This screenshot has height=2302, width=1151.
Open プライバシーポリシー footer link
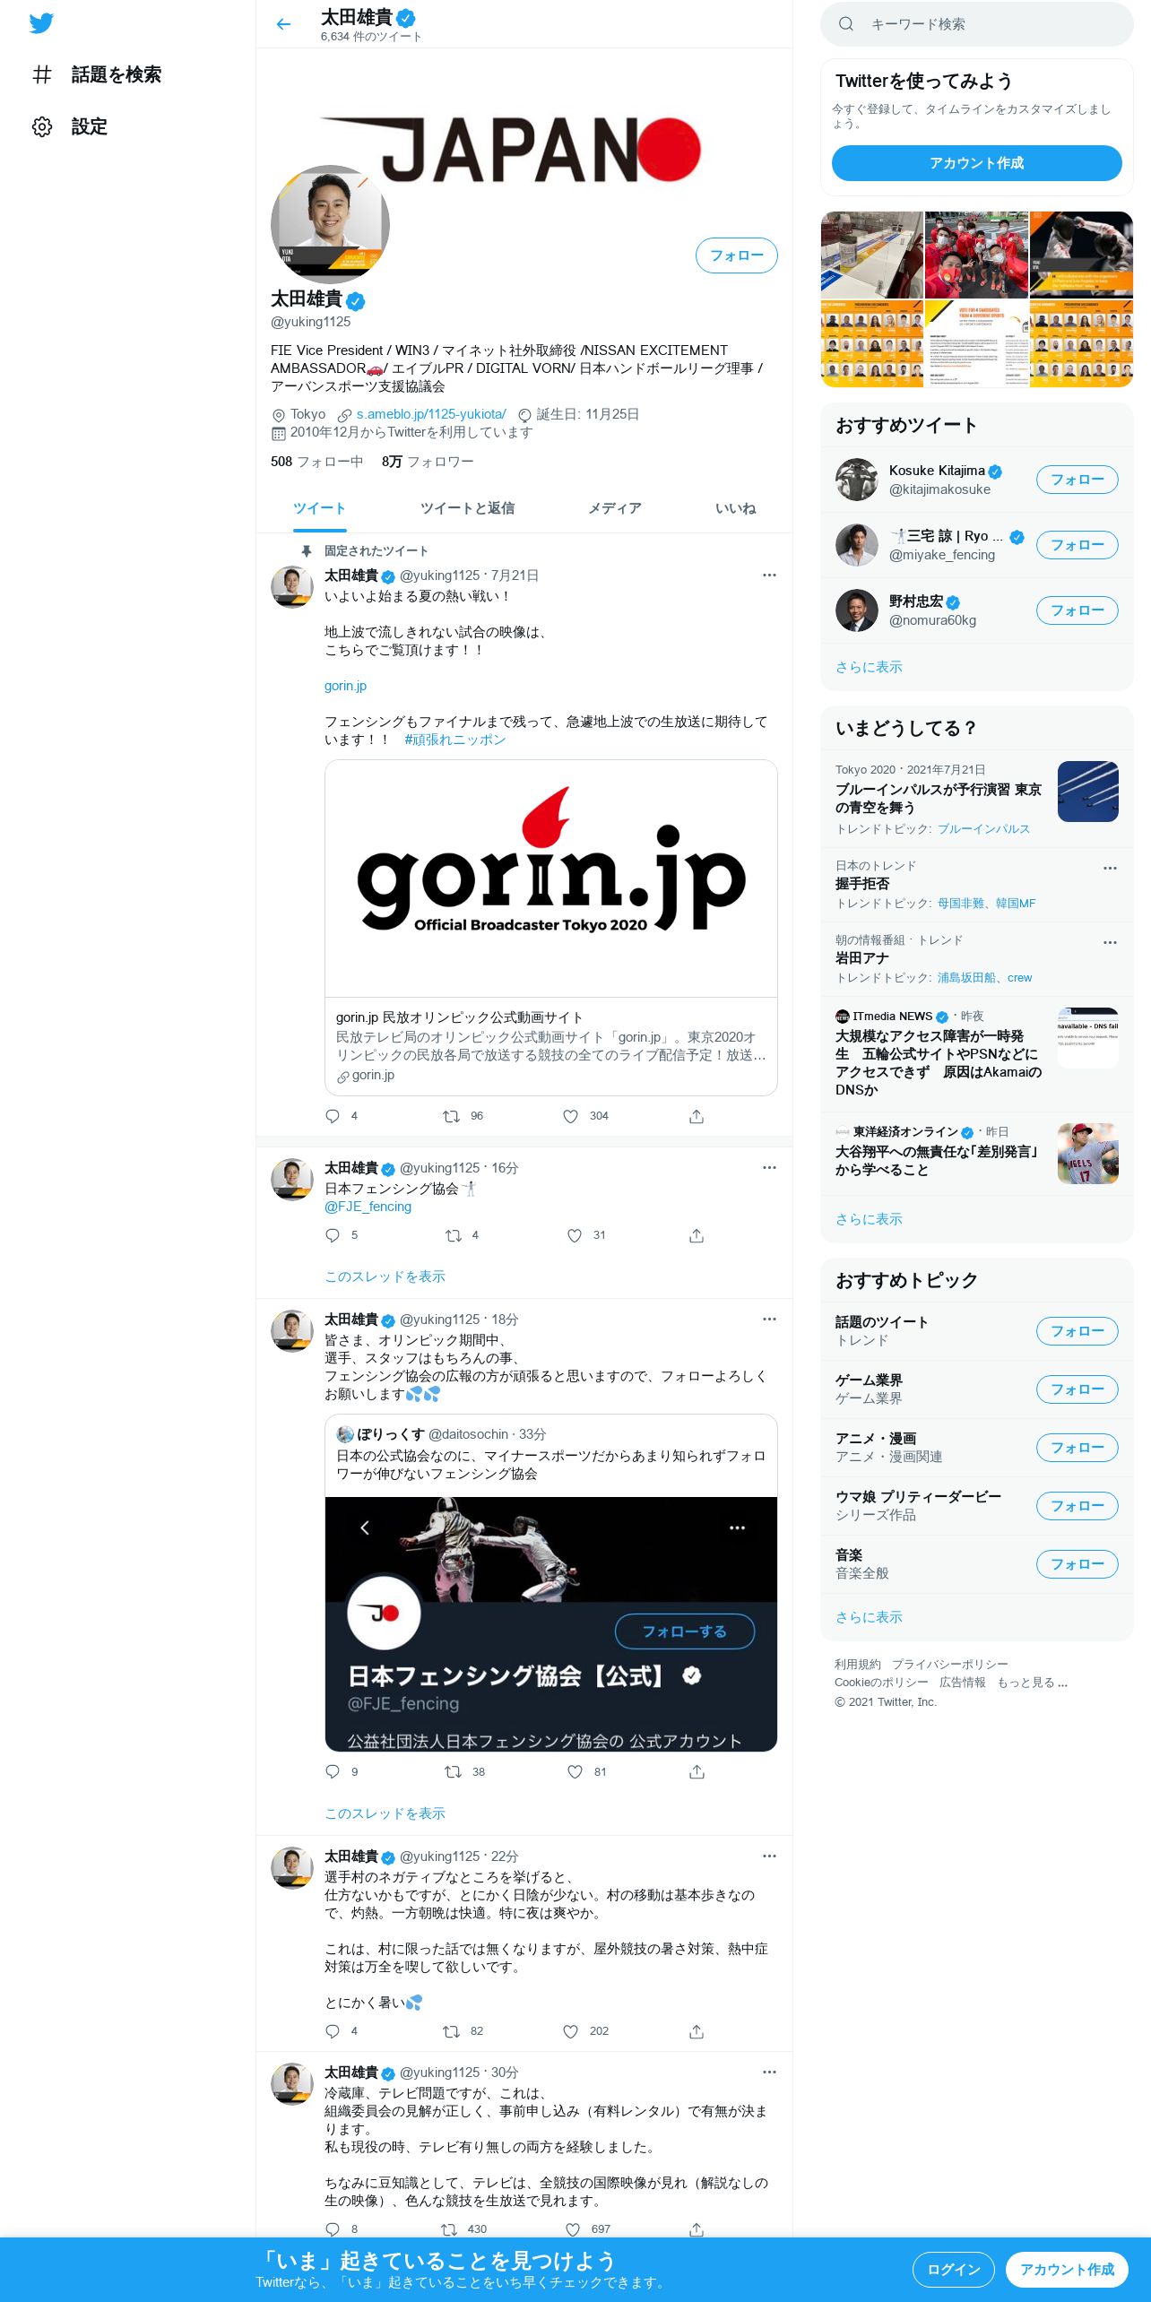pos(949,1665)
